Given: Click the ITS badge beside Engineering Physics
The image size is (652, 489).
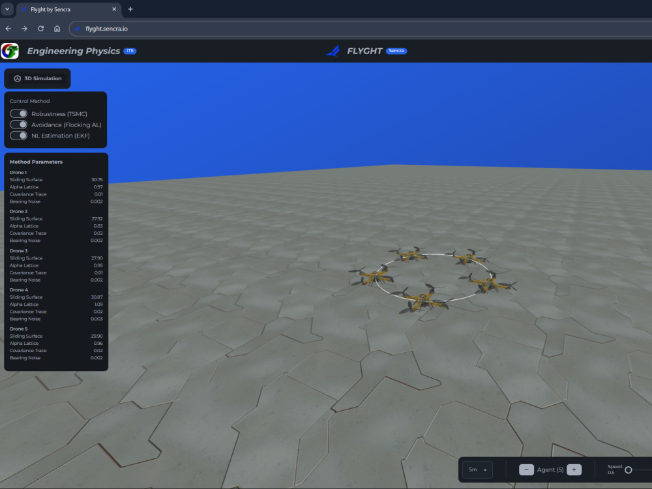Looking at the screenshot, I should (130, 51).
